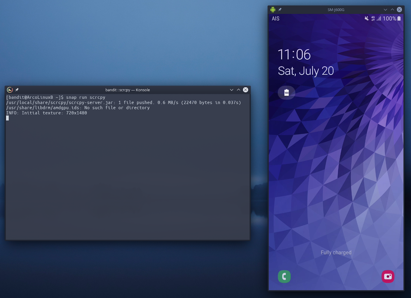Click the Konsole app icon in title bar
The height and width of the screenshot is (298, 411).
click(x=10, y=90)
